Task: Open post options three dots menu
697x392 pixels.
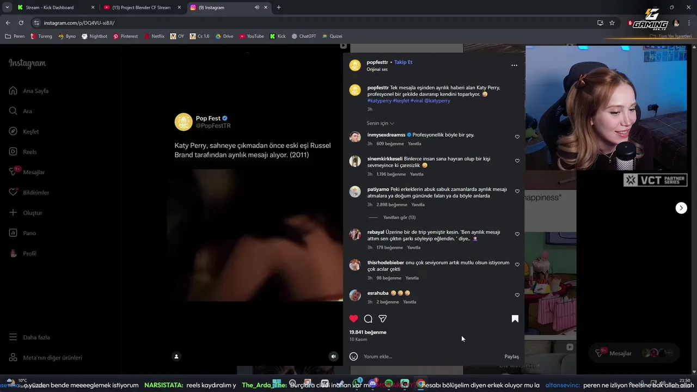Action: click(x=514, y=65)
